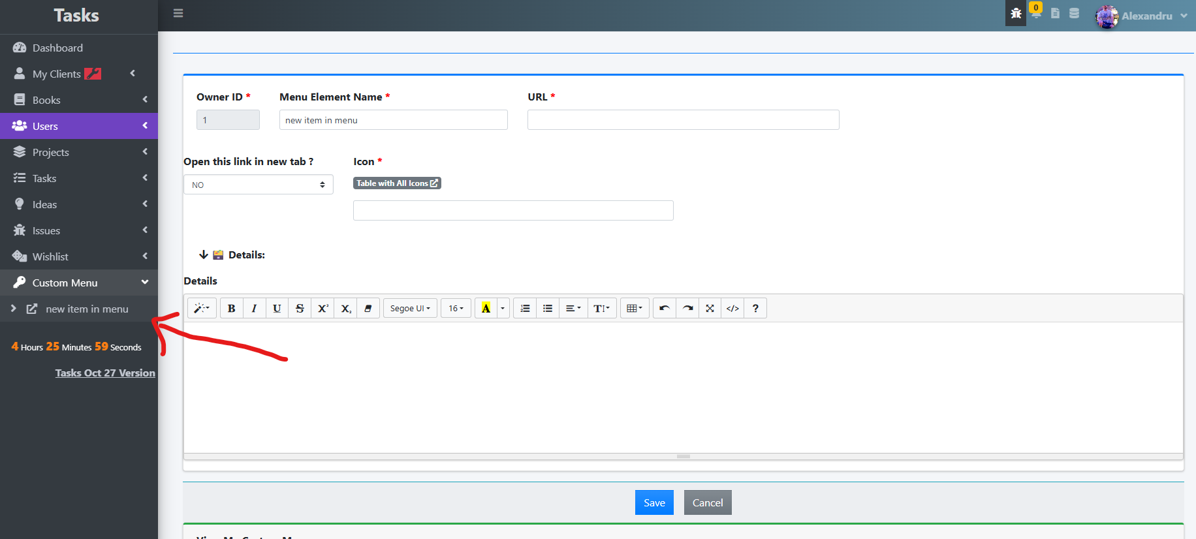
Task: Open the Table with All Icons link
Action: tap(397, 183)
